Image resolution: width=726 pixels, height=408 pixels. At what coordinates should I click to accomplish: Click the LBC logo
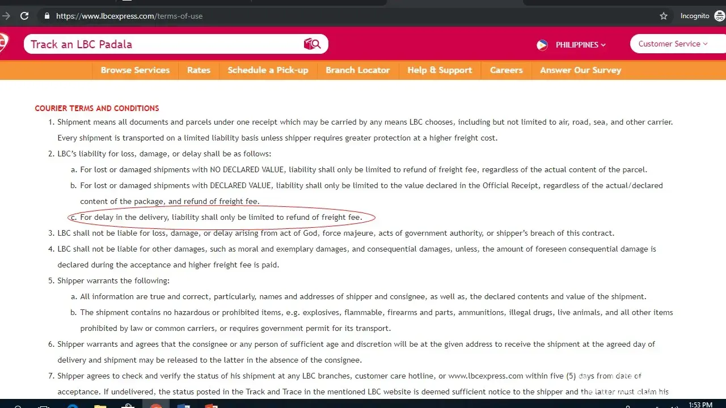(3, 44)
